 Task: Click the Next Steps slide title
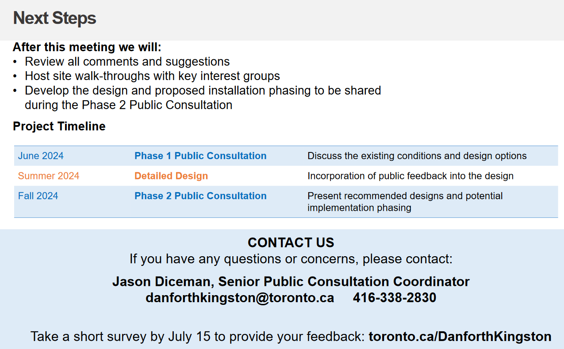coord(55,18)
